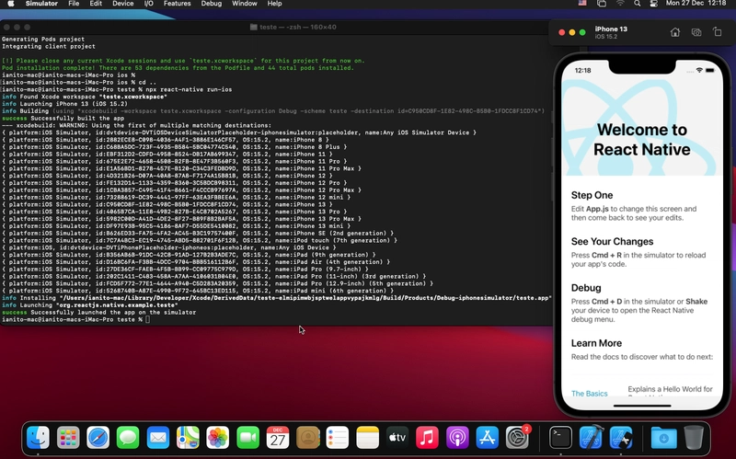This screenshot has height=459, width=736.
Task: Open the Features menu
Action: (177, 4)
